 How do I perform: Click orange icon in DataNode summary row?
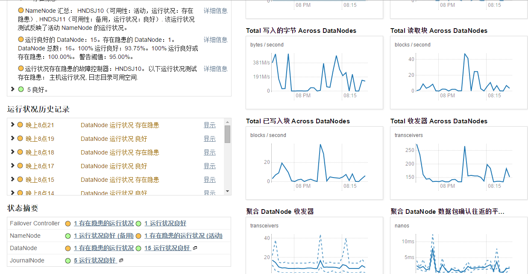tap(68, 248)
